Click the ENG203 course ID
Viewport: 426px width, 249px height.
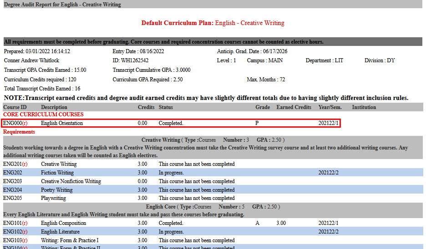point(12,181)
